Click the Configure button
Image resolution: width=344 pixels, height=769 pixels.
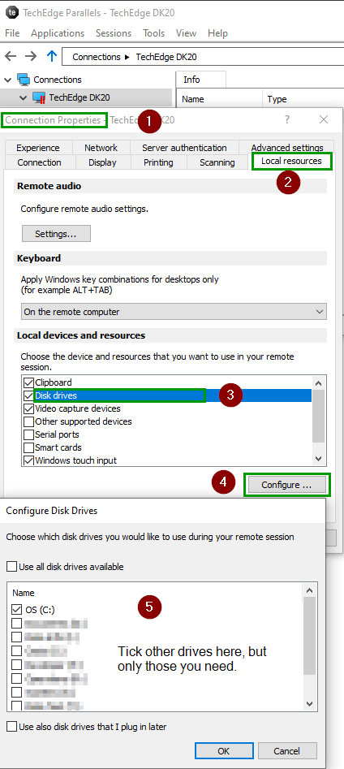click(x=286, y=485)
